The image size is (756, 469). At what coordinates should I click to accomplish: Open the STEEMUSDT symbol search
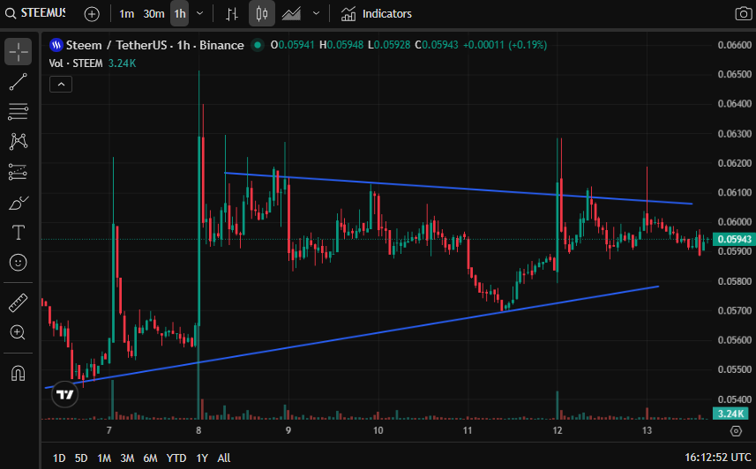pyautogui.click(x=35, y=13)
